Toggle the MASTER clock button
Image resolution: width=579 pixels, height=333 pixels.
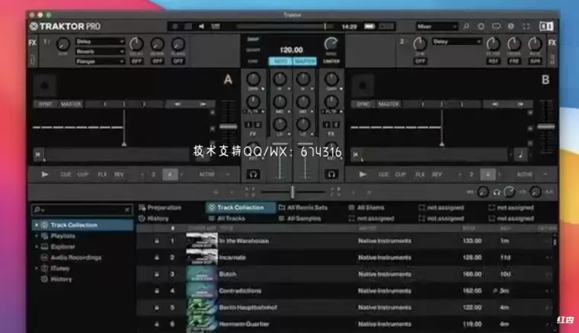click(x=305, y=61)
